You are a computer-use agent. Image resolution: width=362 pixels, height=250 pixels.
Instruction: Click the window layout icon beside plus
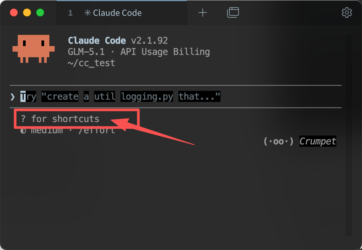(233, 12)
